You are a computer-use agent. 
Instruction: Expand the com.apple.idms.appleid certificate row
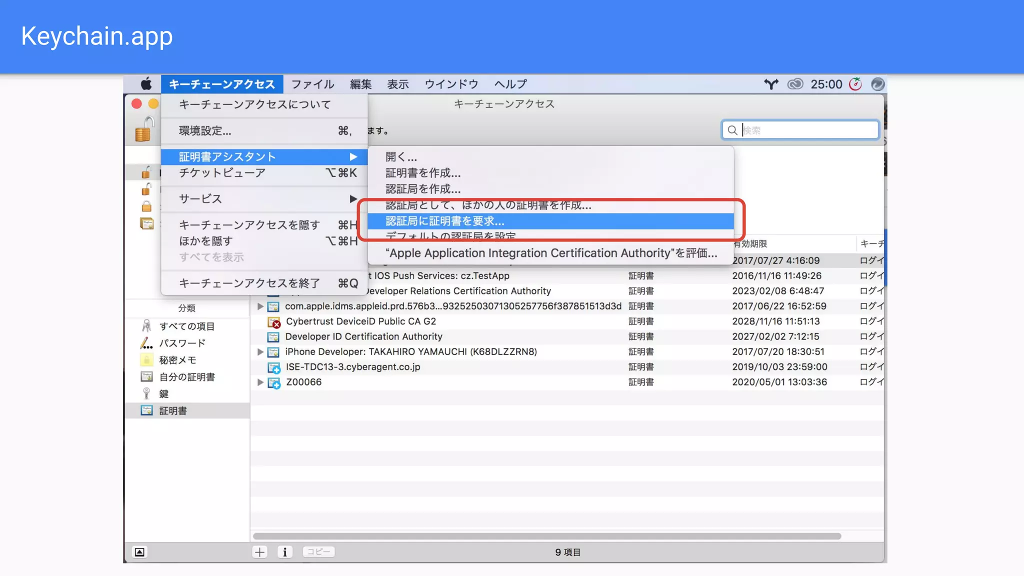(x=260, y=306)
